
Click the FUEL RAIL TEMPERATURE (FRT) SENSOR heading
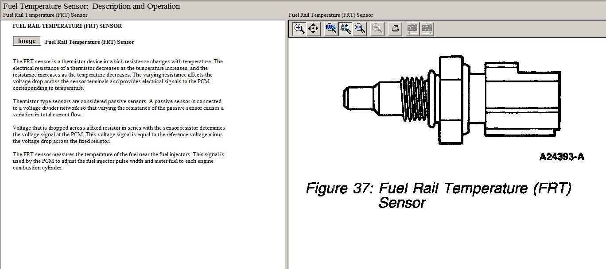pyautogui.click(x=67, y=26)
